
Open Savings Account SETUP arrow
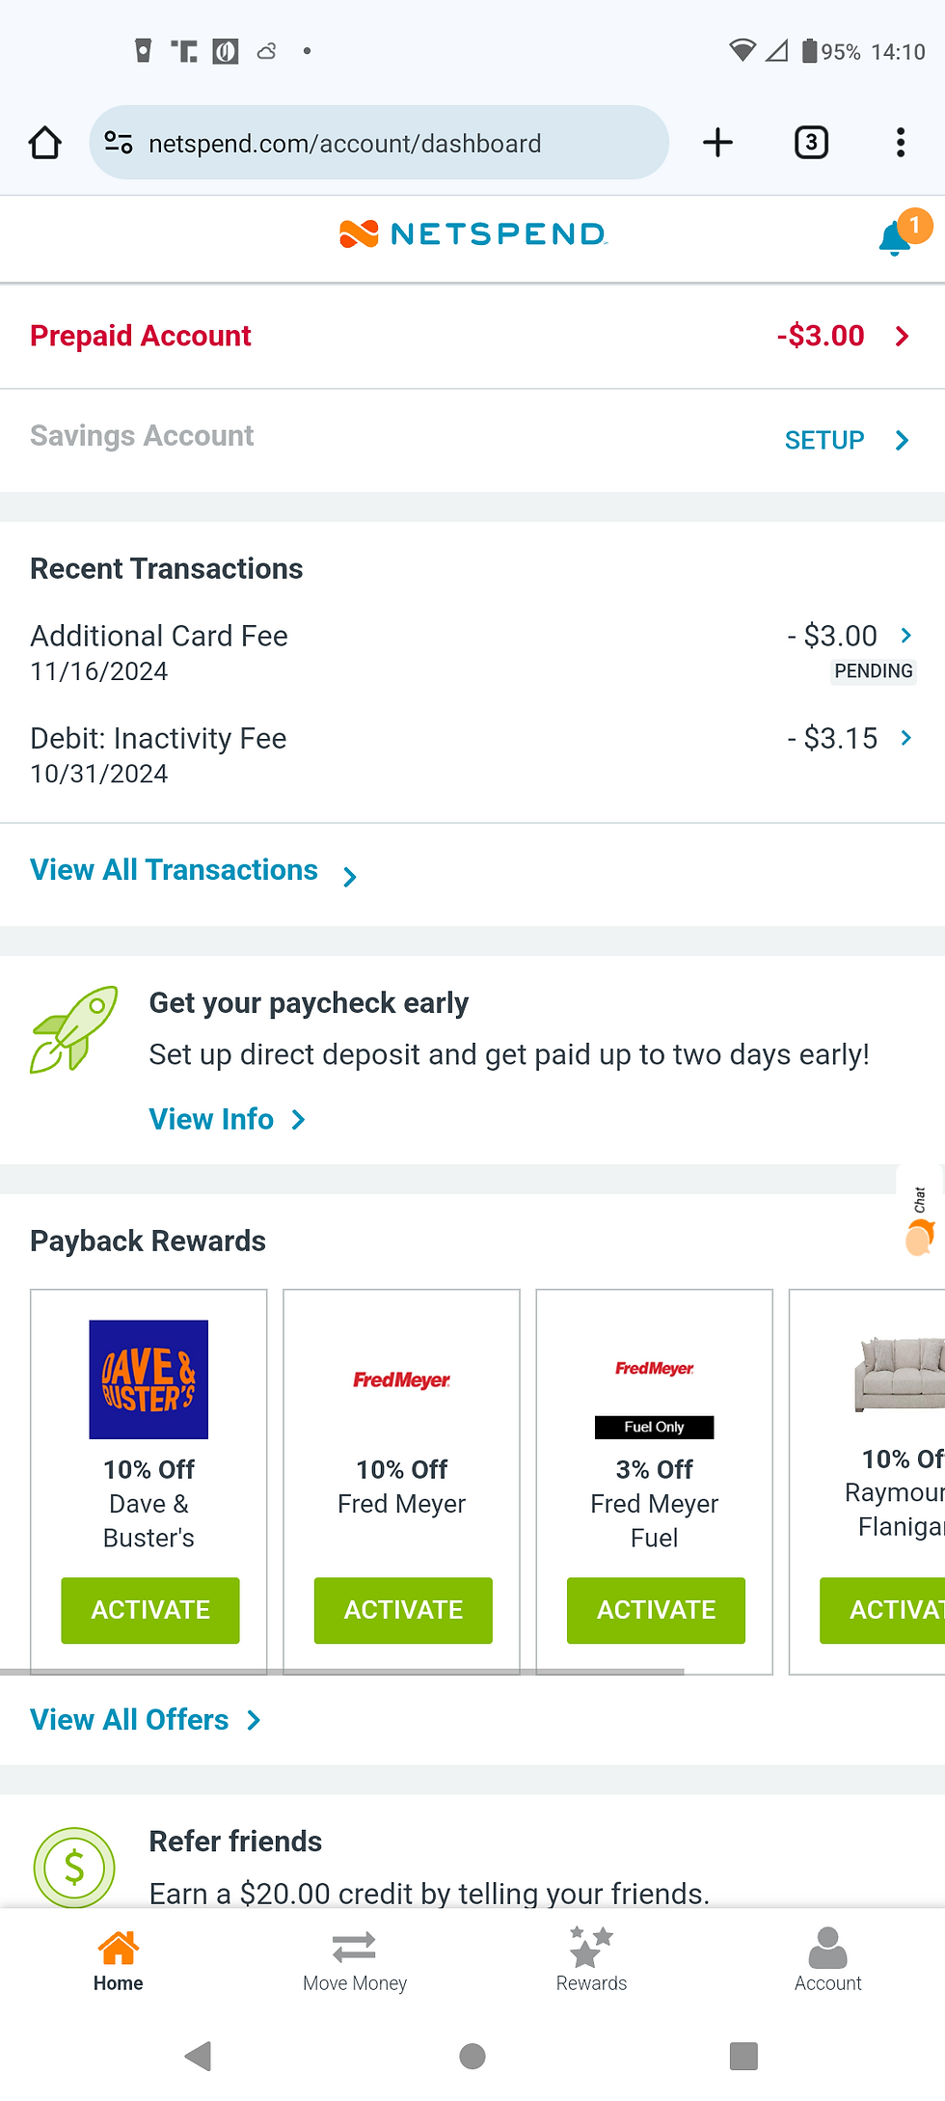[x=903, y=440]
